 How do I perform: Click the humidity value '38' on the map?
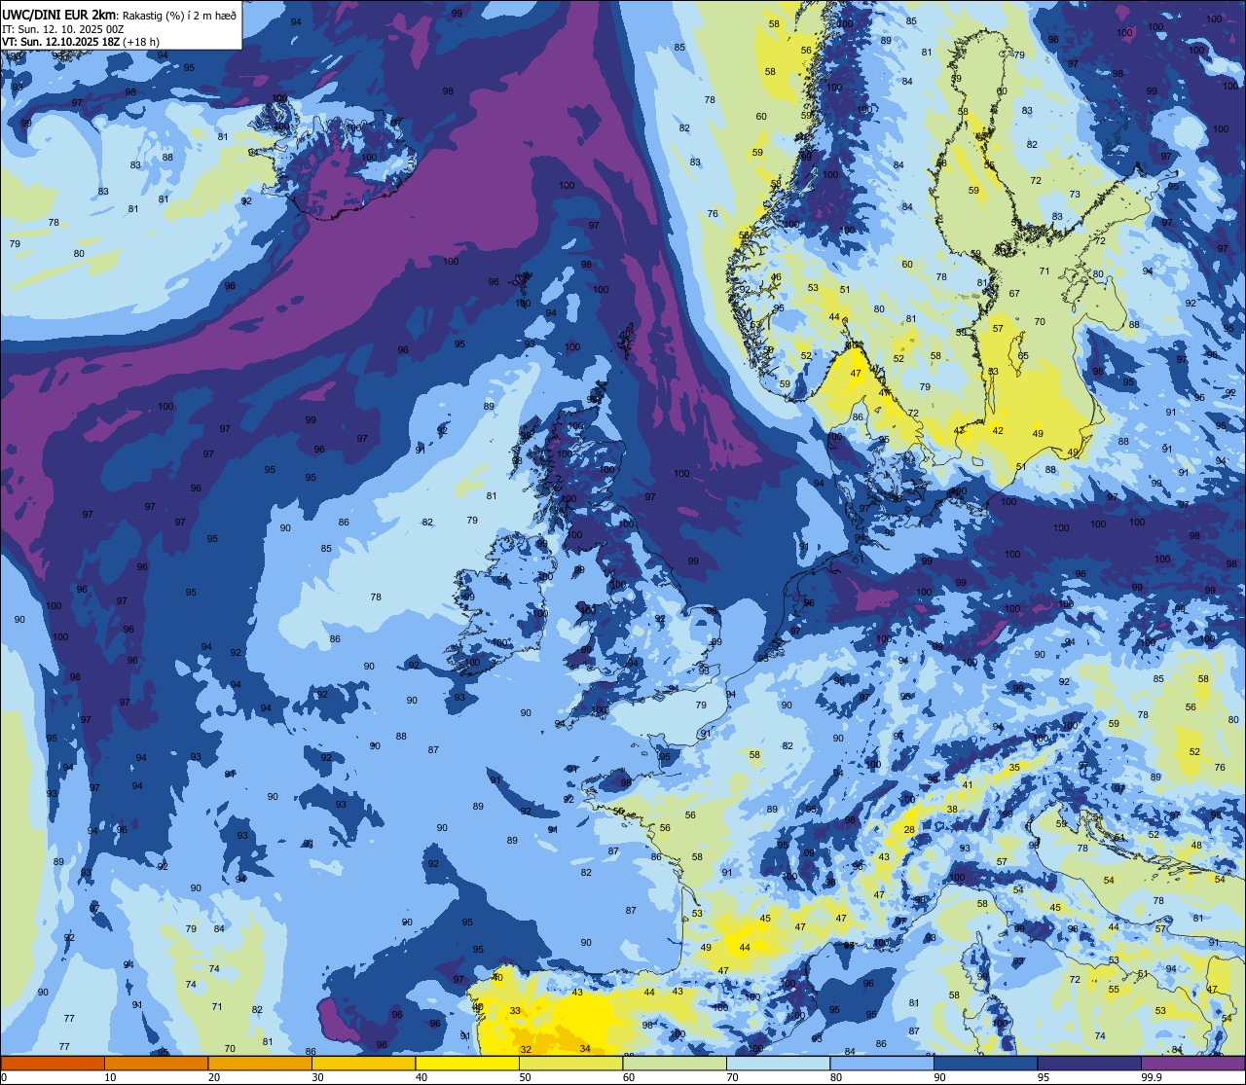click(952, 809)
